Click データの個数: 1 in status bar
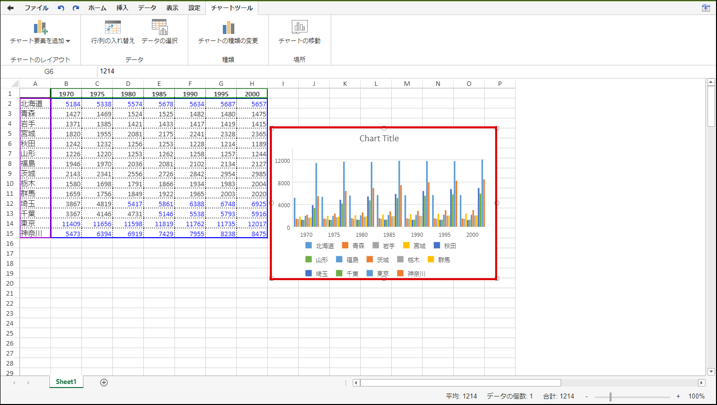This screenshot has width=717, height=405. (x=510, y=397)
